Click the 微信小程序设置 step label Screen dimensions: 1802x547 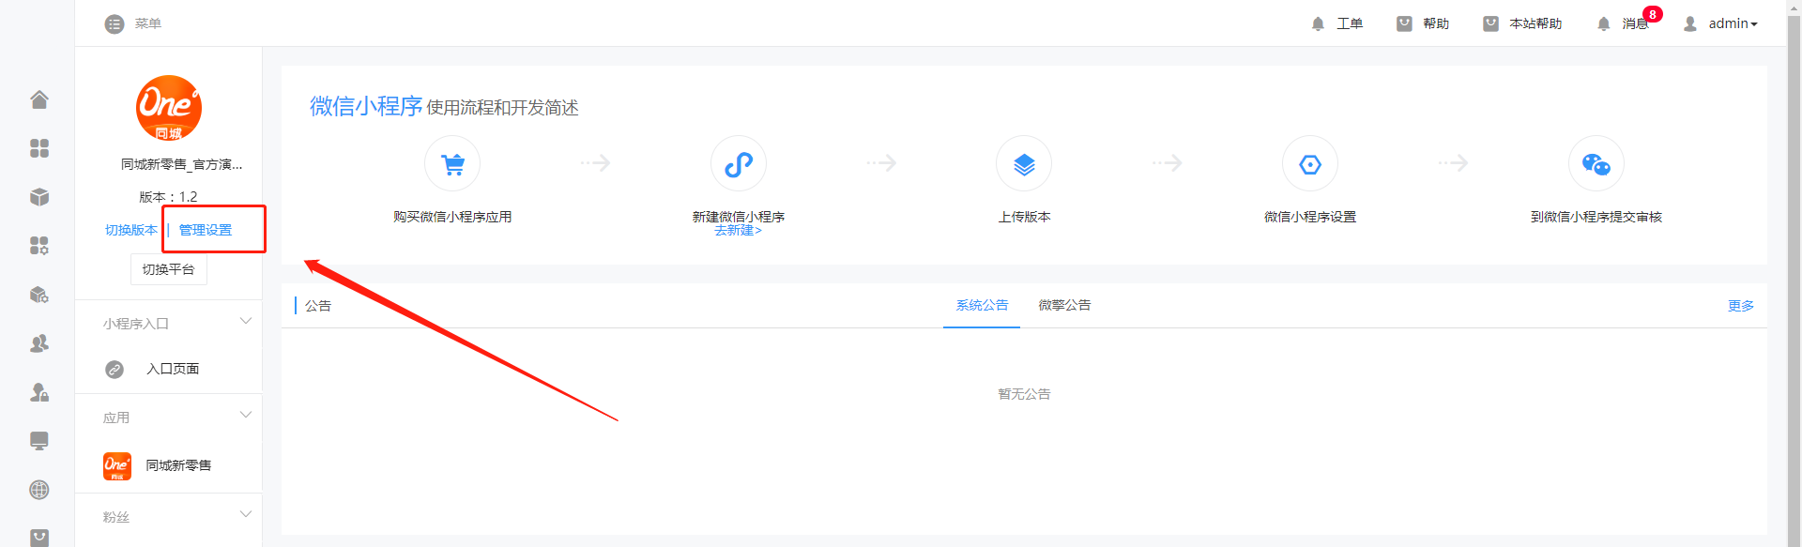pos(1310,217)
